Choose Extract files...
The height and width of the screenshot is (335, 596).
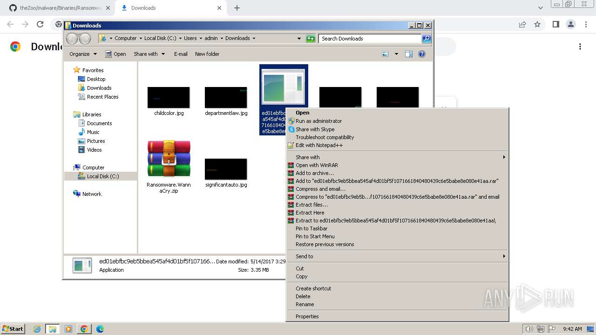397,205
